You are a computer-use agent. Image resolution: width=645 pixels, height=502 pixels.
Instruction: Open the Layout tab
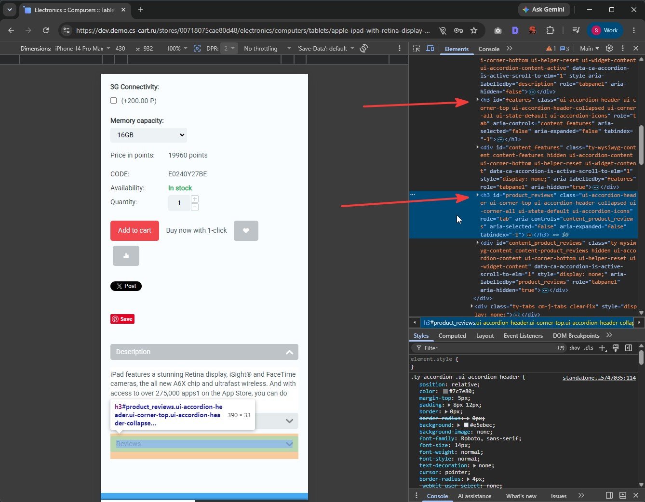pos(485,336)
